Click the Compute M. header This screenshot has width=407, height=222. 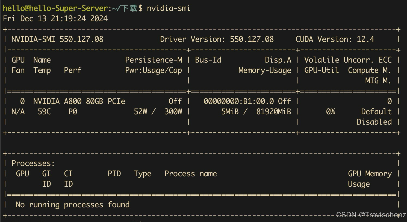coord(369,70)
